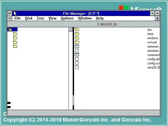The image size is (168, 126).
Task: Click the autoexec program file icon
Action: (x=77, y=46)
